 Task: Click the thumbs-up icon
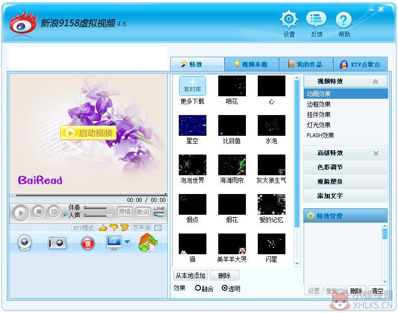(103, 228)
